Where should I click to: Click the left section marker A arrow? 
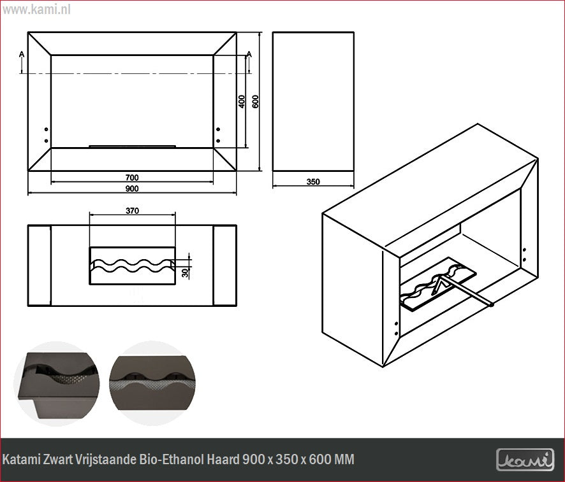point(23,60)
